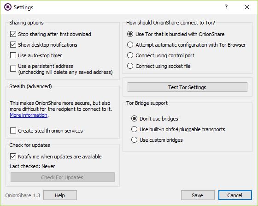
Task: Uncheck Stop sharing after first download
Action: pyautogui.click(x=13, y=34)
